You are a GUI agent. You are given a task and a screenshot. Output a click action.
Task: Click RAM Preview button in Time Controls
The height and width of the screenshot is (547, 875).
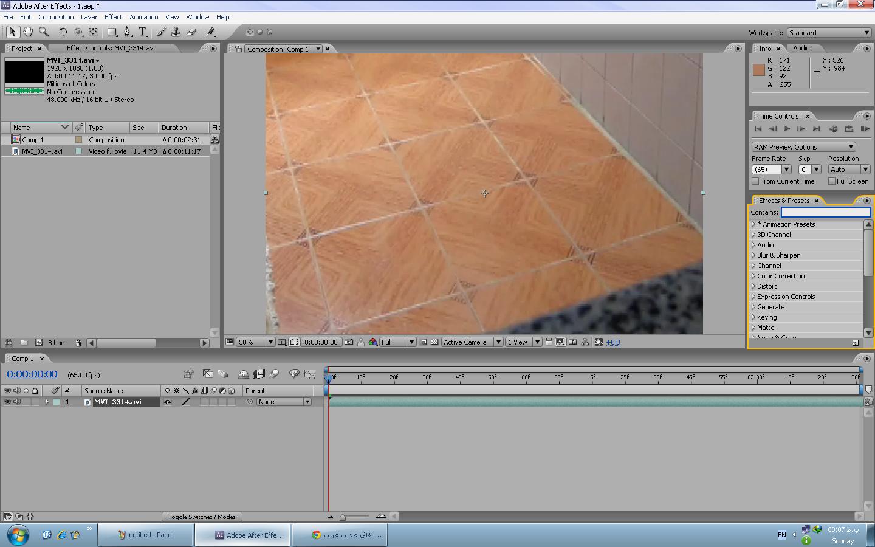865,129
